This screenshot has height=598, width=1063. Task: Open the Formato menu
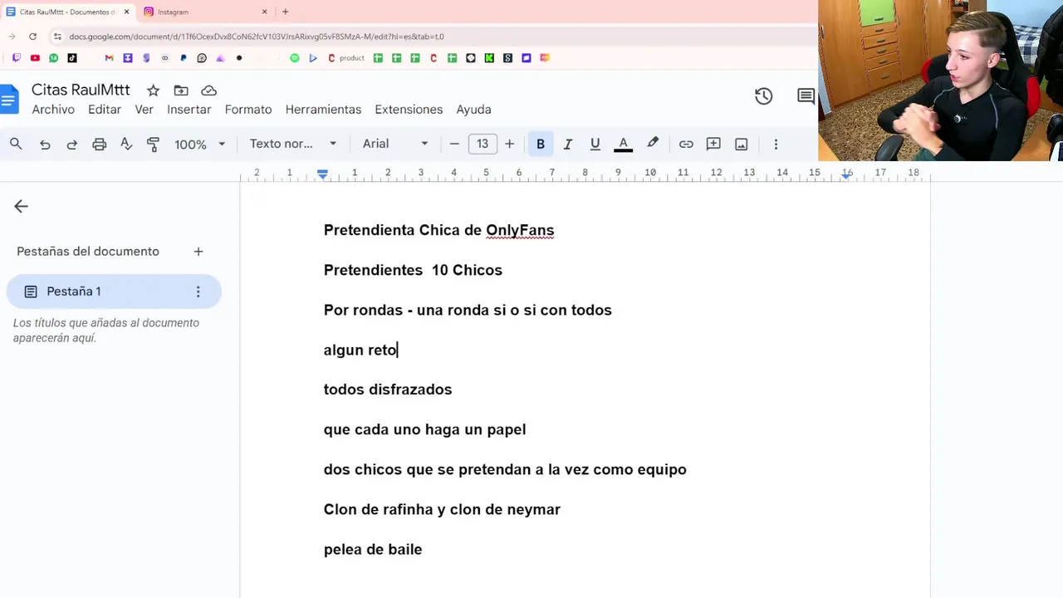248,110
